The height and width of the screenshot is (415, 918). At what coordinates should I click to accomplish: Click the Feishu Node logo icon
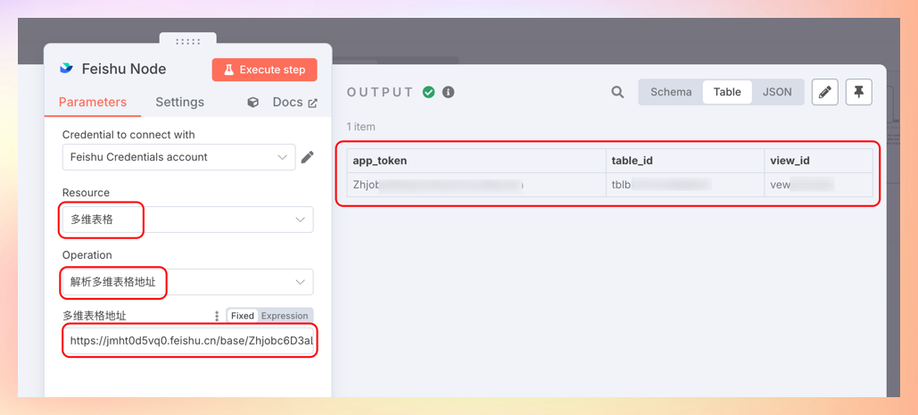coord(66,69)
